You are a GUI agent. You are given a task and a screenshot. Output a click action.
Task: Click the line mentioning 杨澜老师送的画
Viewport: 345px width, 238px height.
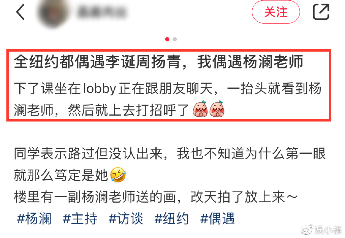[x=156, y=197]
